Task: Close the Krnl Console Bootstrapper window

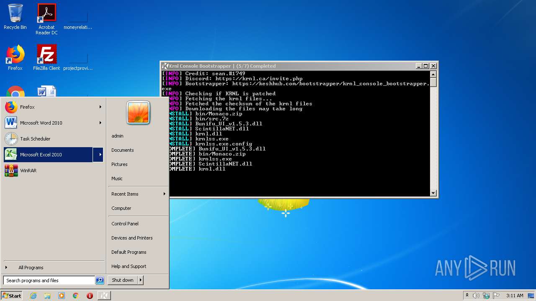Action: pyautogui.click(x=433, y=66)
